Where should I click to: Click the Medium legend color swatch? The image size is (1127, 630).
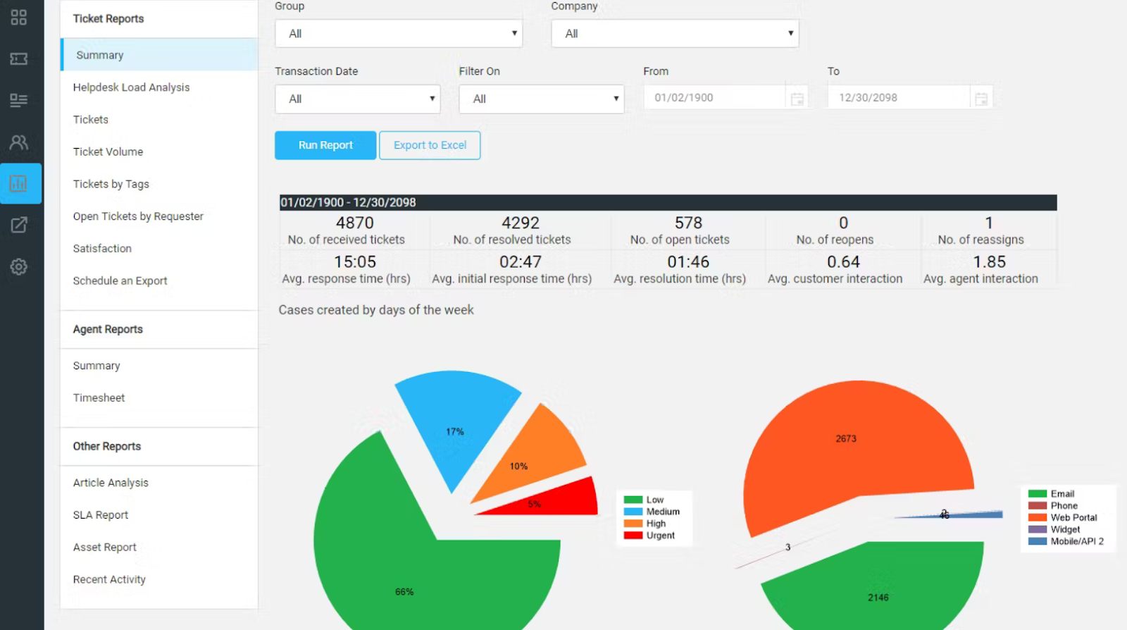point(633,512)
